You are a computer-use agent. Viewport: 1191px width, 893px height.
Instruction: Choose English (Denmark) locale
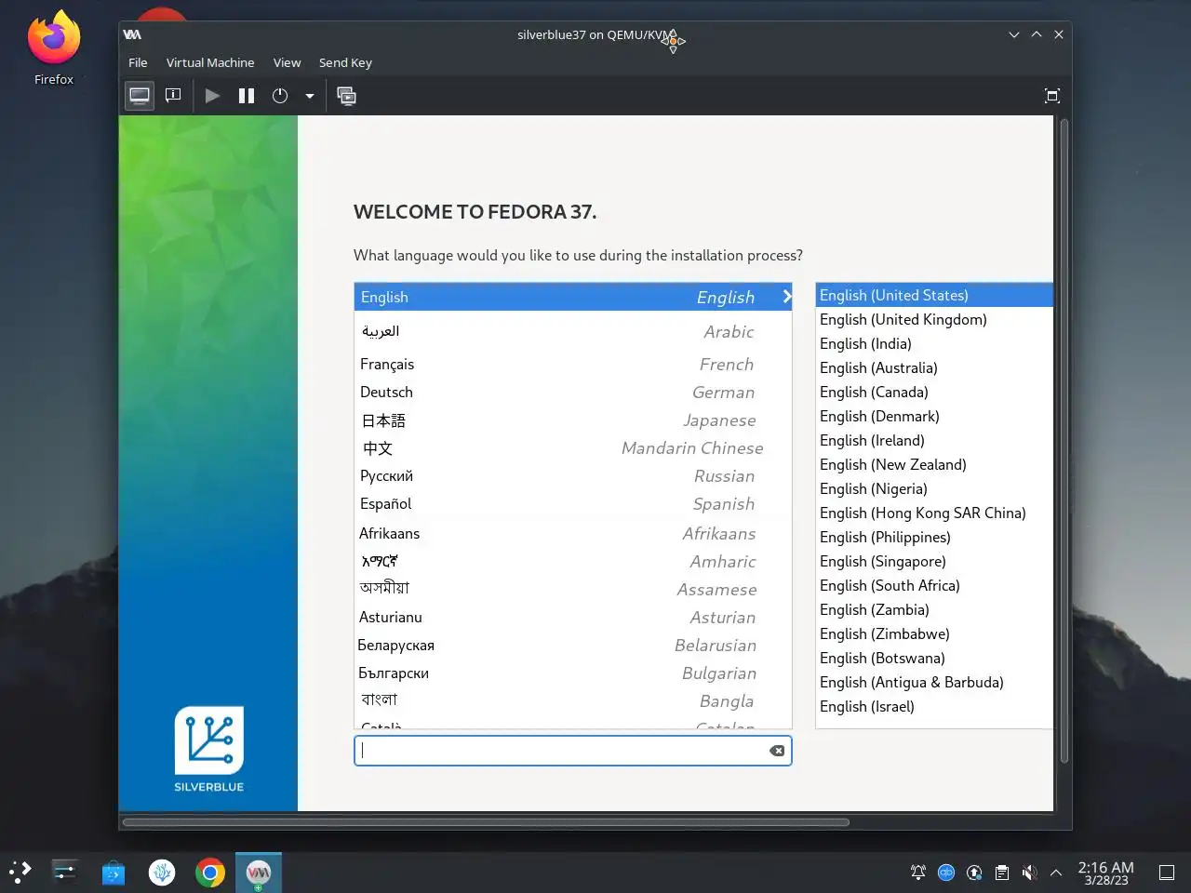pos(934,416)
